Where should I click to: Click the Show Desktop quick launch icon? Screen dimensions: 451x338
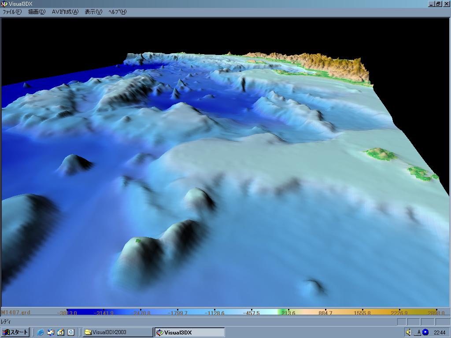click(x=51, y=332)
